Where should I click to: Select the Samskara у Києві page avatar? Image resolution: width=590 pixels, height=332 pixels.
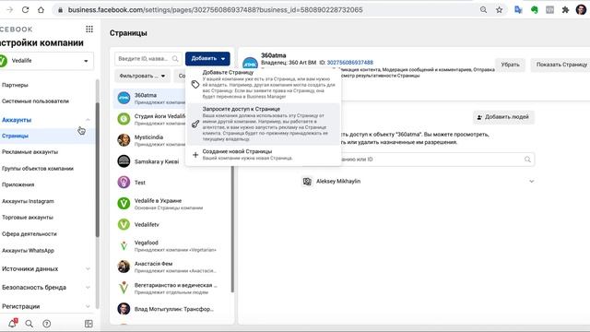click(124, 161)
